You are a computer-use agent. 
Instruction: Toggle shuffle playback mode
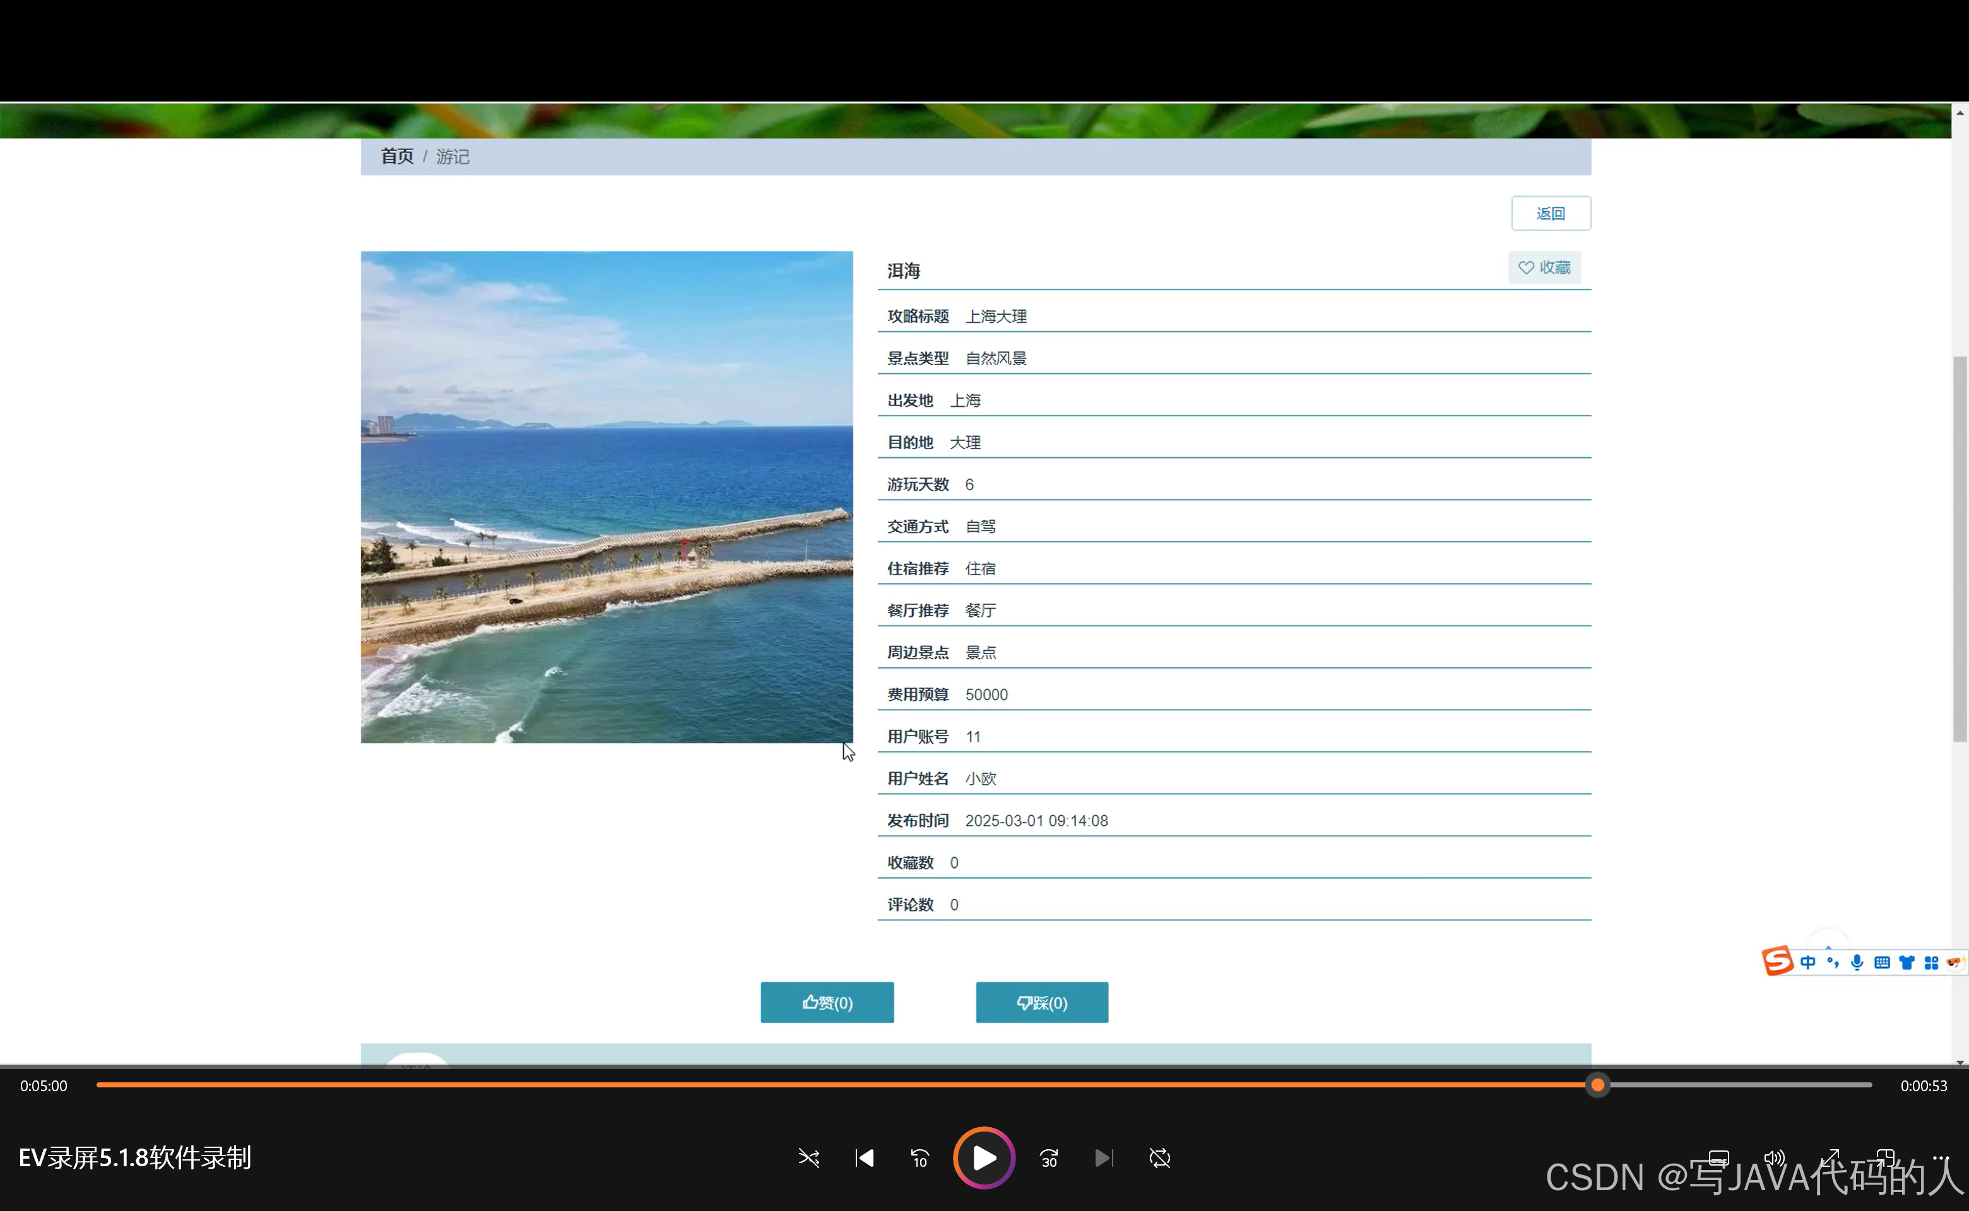[808, 1158]
